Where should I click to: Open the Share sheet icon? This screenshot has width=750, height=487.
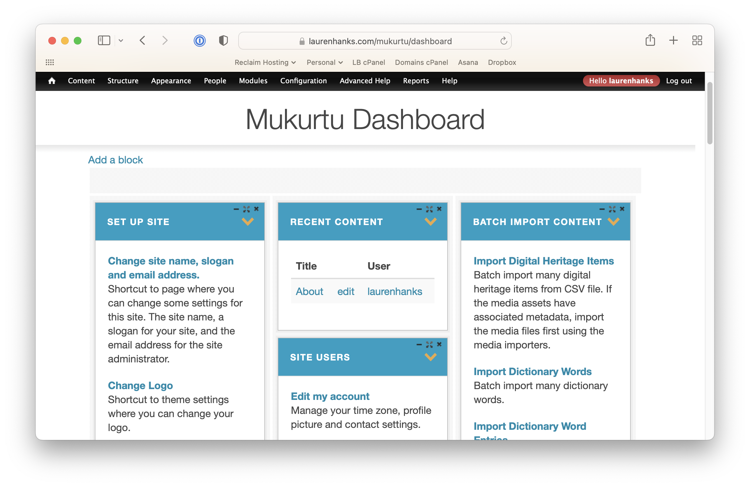point(650,40)
